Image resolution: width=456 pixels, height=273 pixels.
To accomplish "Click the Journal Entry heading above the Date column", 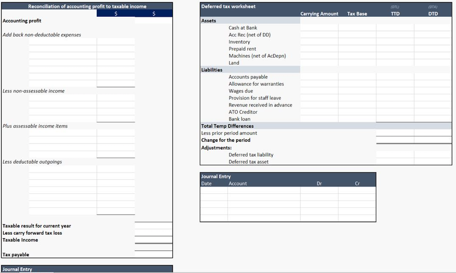I will [x=216, y=176].
